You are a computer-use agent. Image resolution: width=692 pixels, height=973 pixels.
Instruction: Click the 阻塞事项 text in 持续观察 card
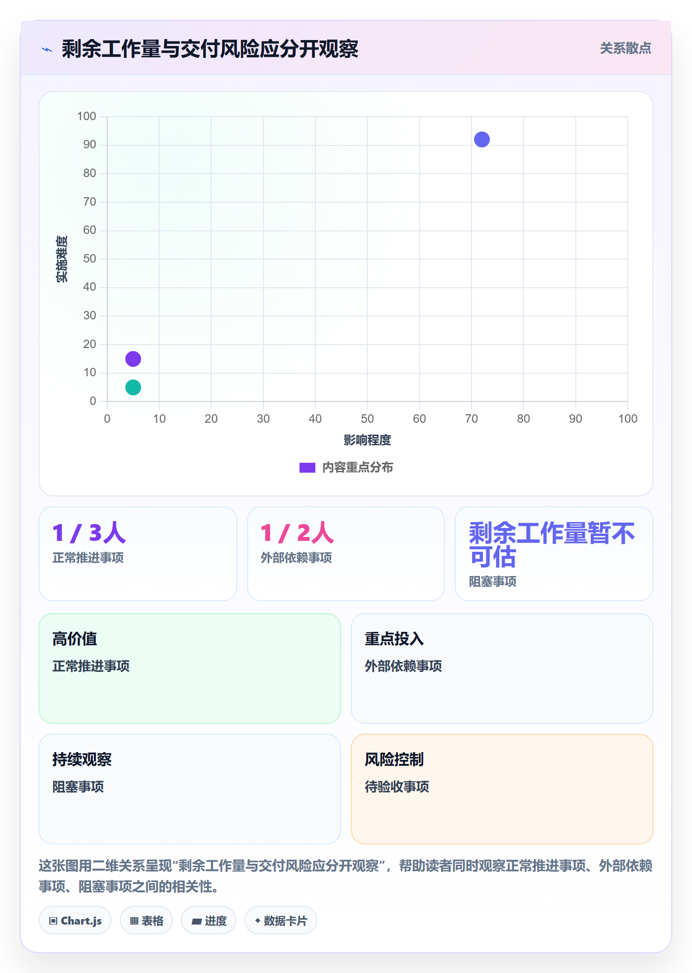click(78, 787)
